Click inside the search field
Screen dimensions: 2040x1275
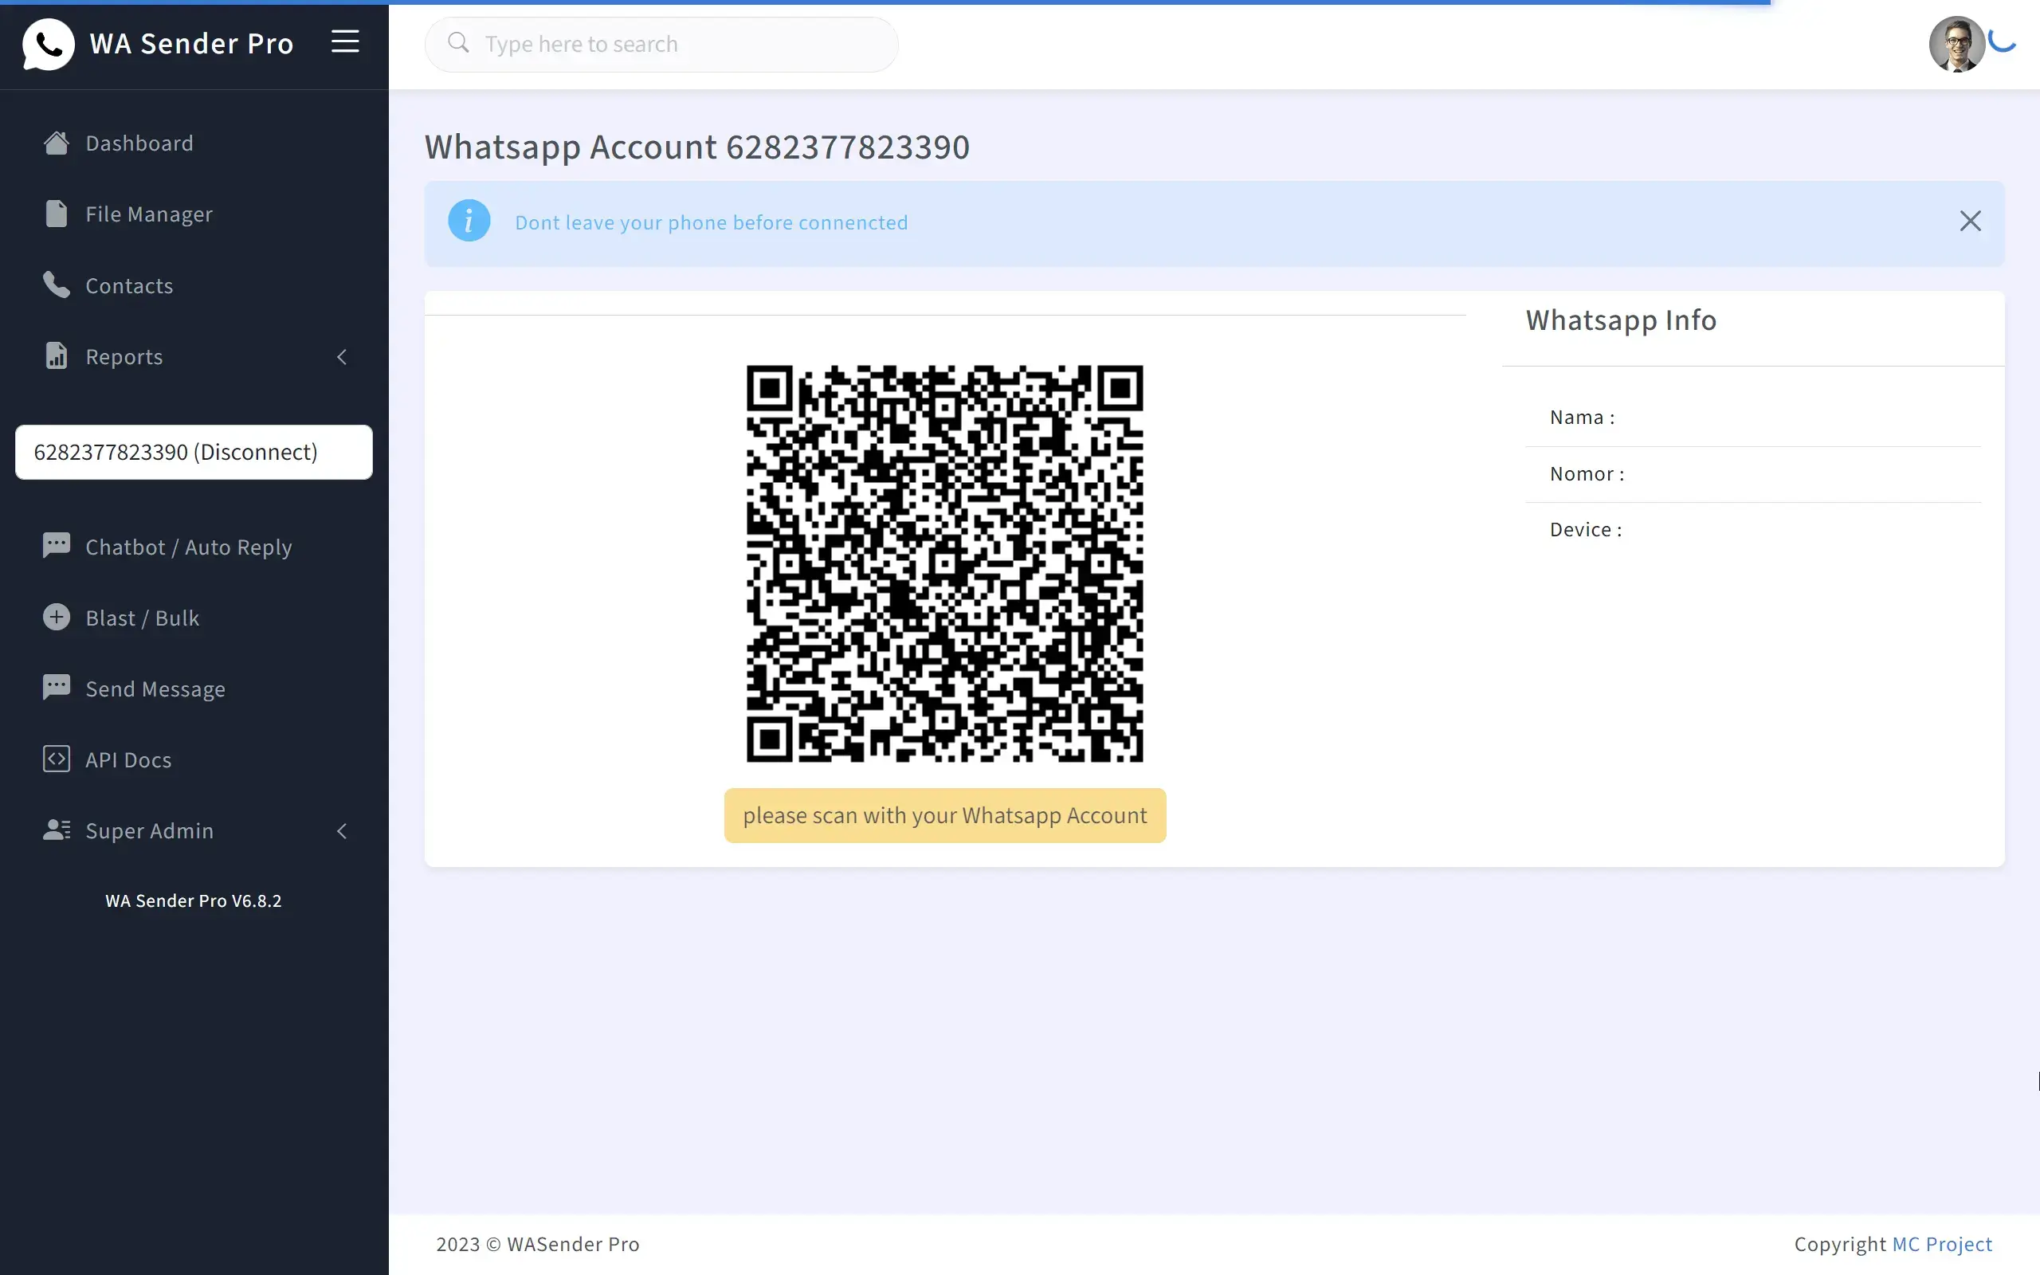pyautogui.click(x=660, y=44)
